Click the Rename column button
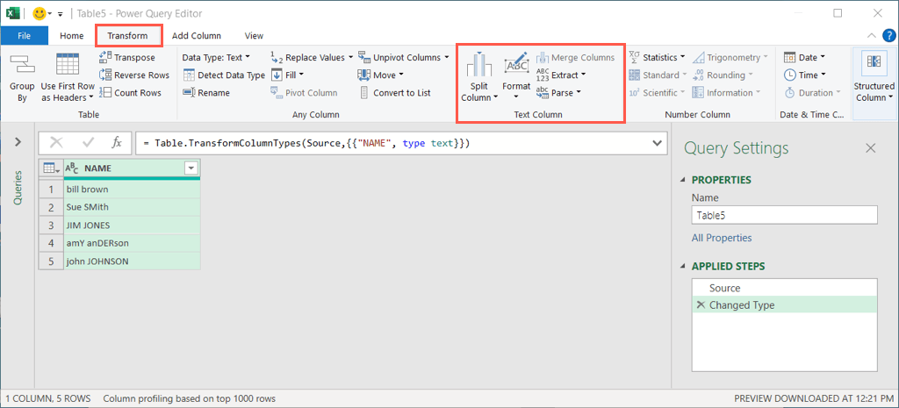This screenshot has height=408, width=899. (206, 93)
